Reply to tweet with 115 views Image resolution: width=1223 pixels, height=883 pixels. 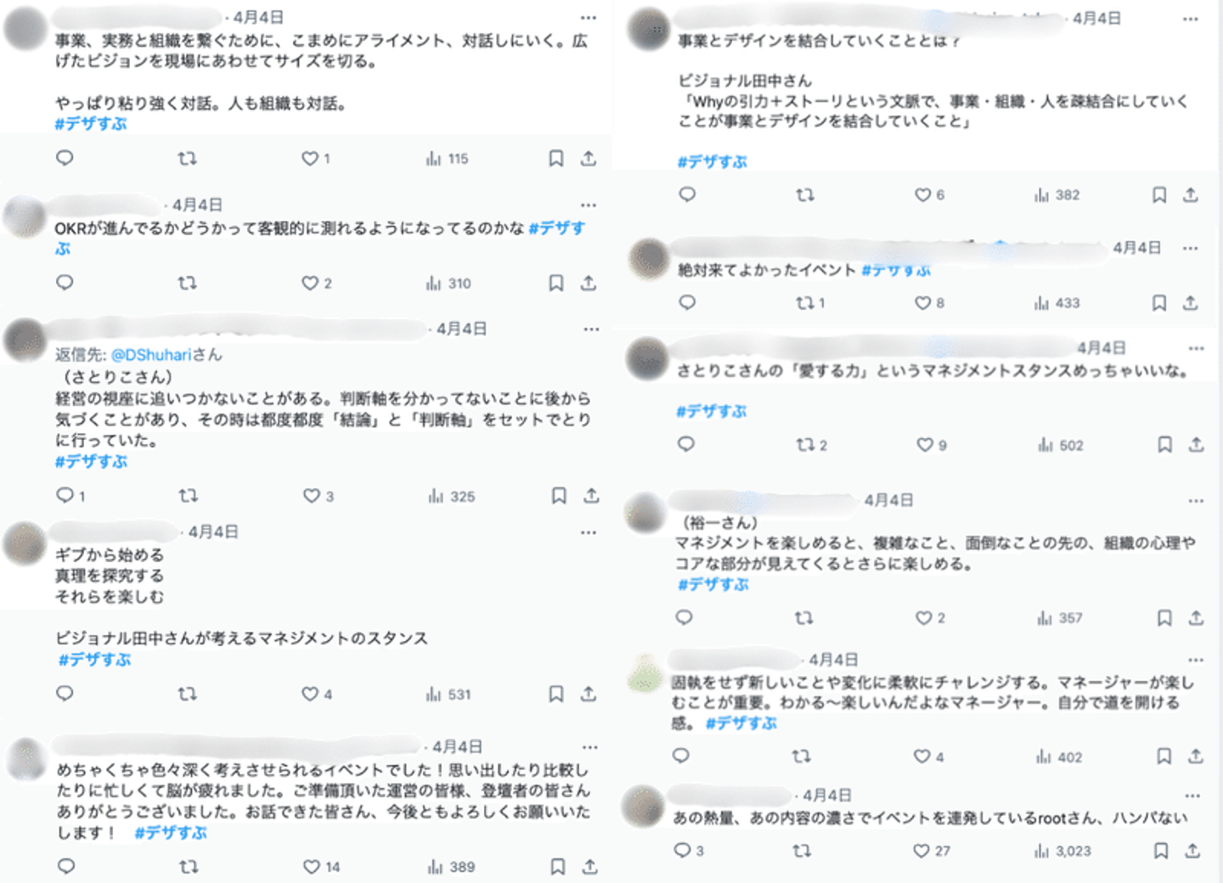[65, 159]
